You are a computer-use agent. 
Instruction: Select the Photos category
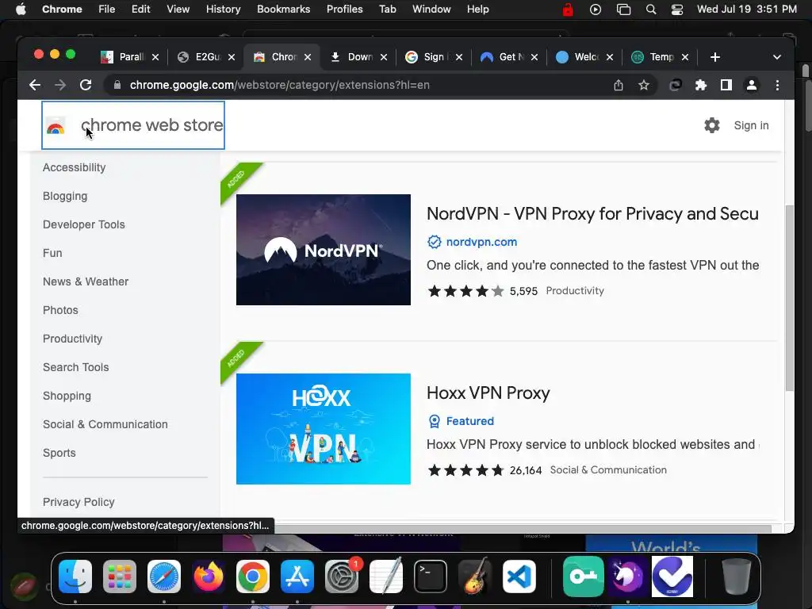point(60,310)
